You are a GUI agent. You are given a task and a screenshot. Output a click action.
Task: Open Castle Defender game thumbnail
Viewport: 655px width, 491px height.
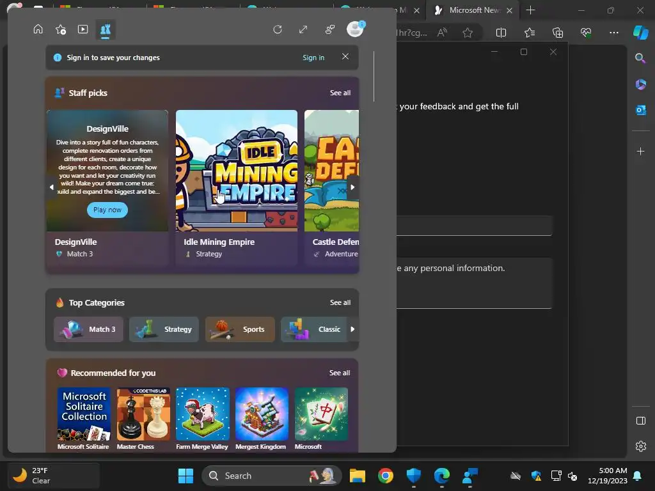(x=331, y=170)
